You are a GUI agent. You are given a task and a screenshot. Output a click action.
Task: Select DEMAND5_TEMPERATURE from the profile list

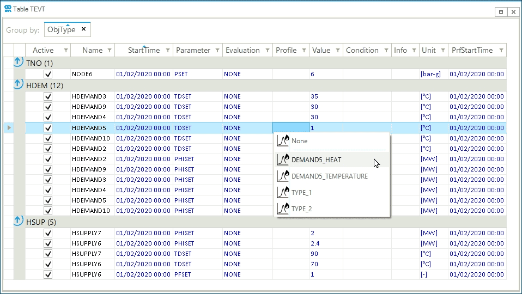(329, 176)
